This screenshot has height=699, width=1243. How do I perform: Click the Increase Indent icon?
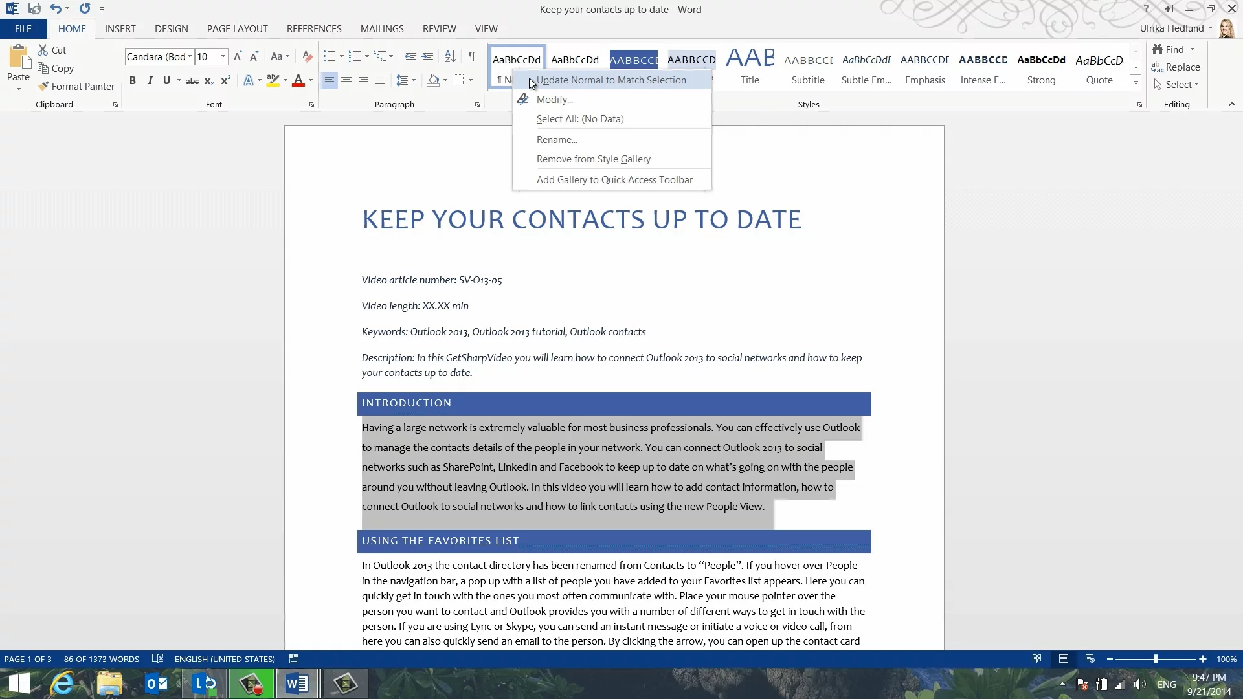tap(427, 57)
